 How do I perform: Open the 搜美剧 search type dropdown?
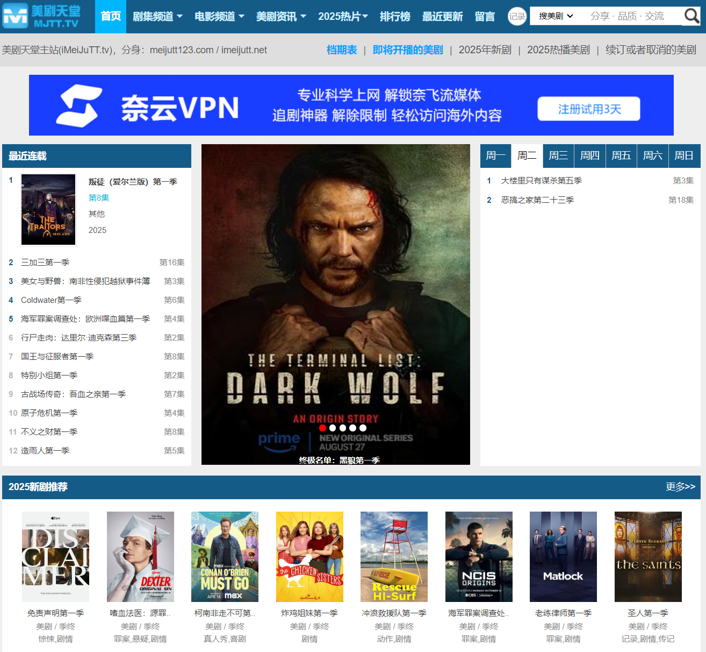[556, 16]
